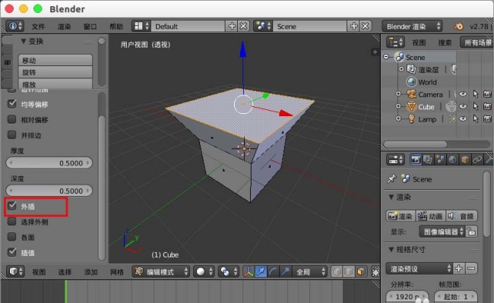Open Render properties tab

pyautogui.click(x=416, y=159)
